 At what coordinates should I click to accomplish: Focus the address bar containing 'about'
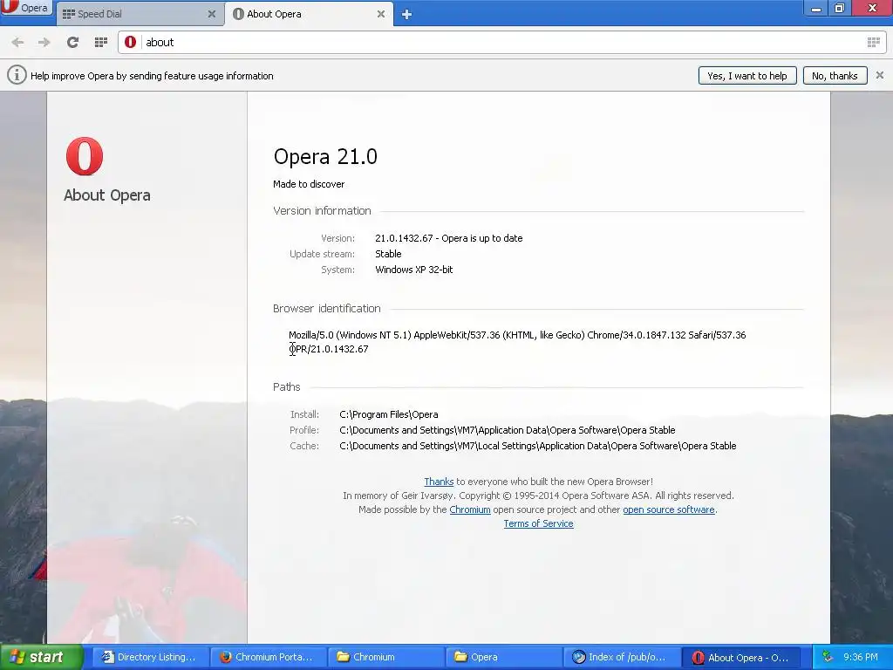tap(502, 42)
